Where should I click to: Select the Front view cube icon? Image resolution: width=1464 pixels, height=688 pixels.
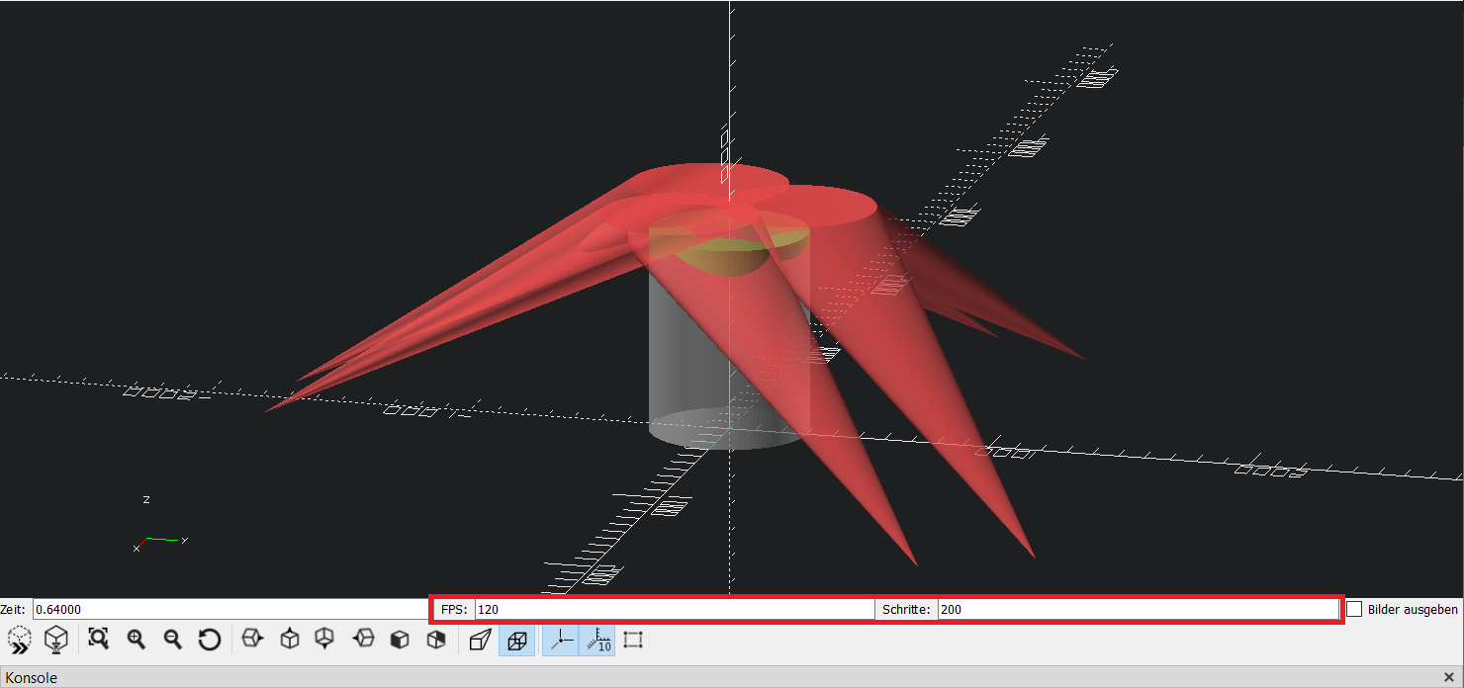tap(400, 640)
